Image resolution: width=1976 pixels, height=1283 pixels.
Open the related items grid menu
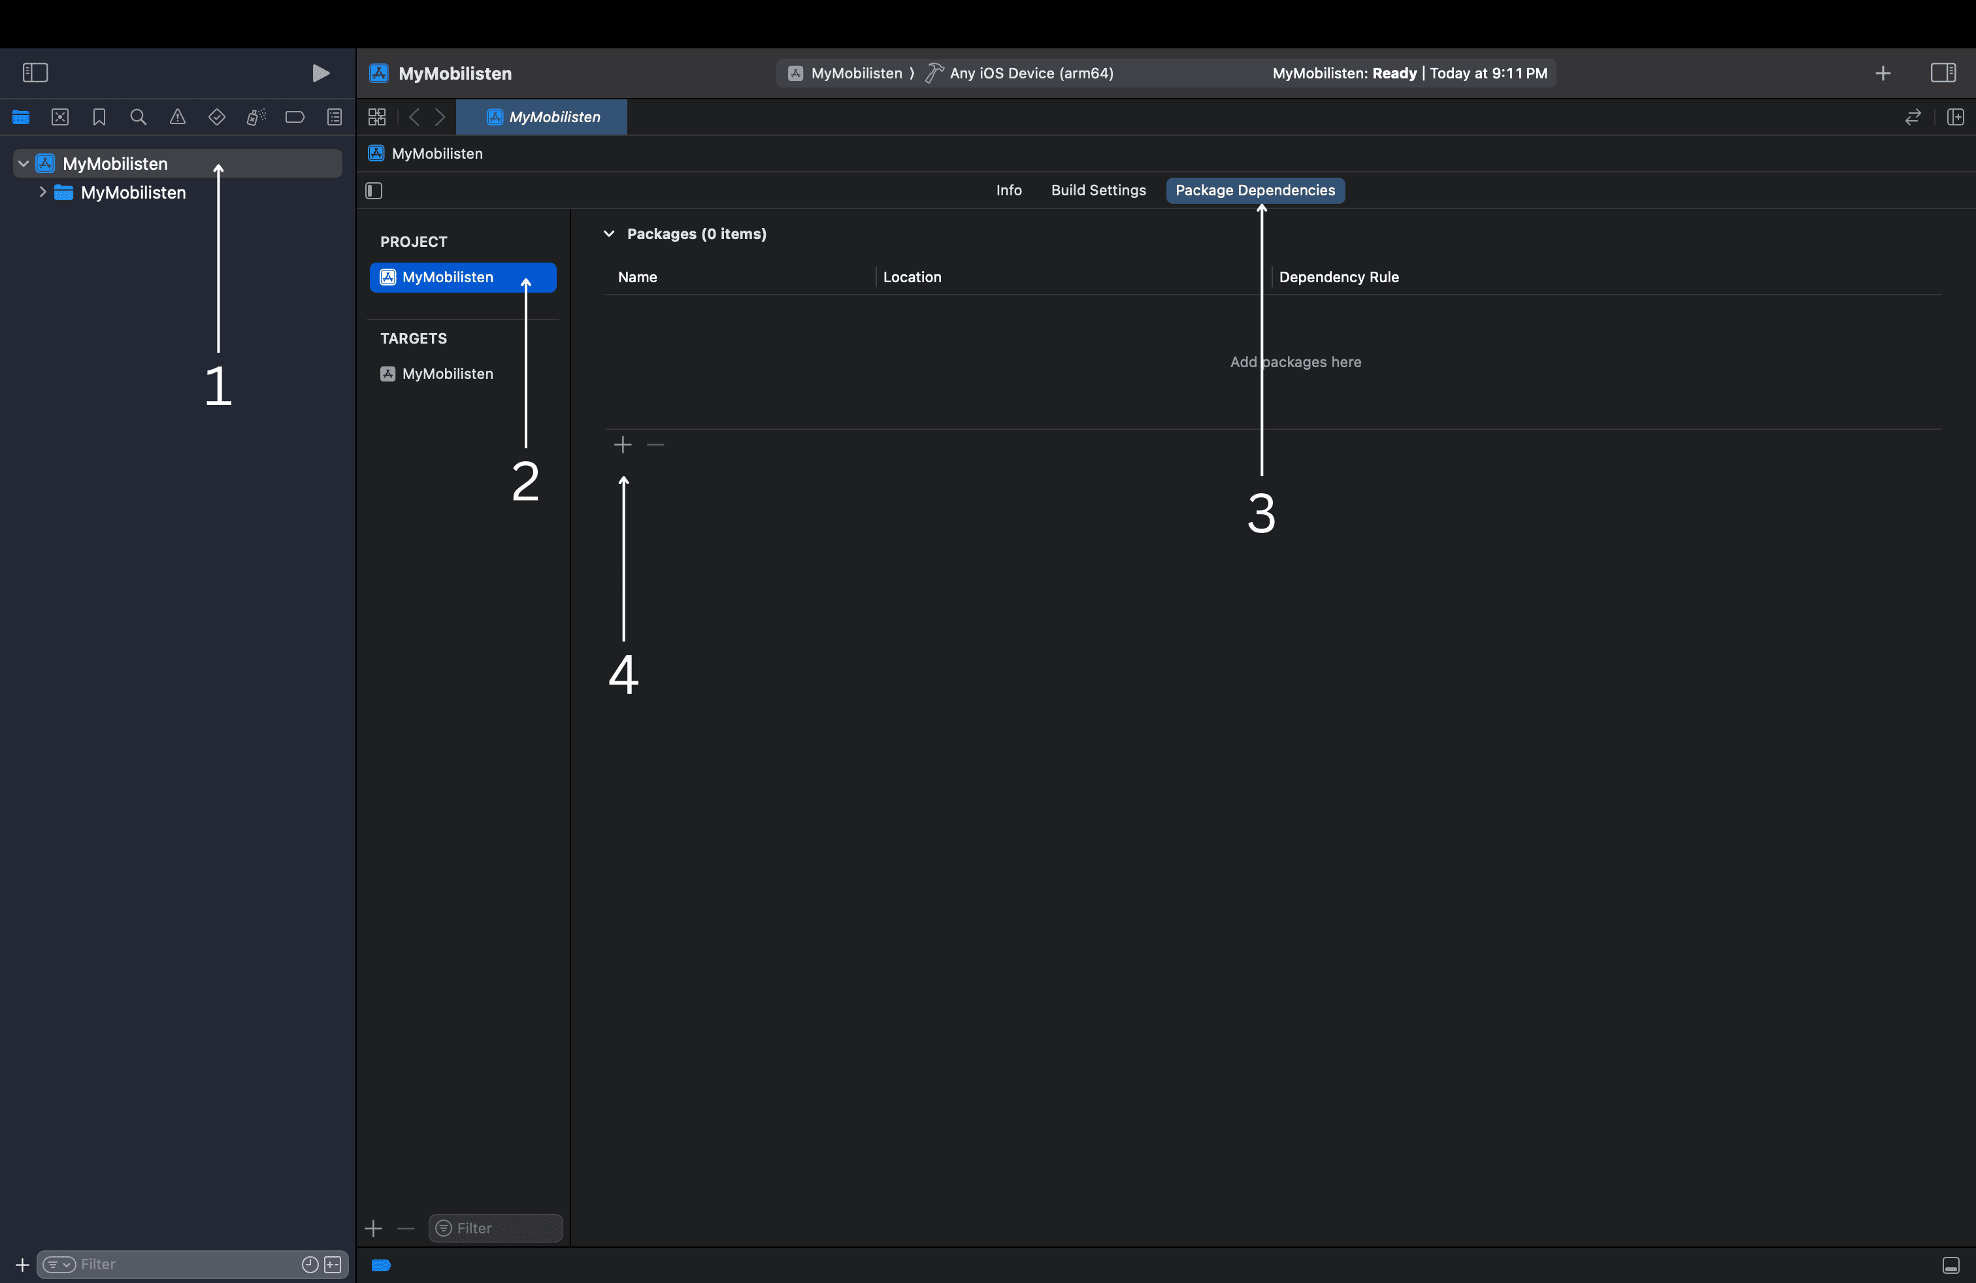(377, 117)
